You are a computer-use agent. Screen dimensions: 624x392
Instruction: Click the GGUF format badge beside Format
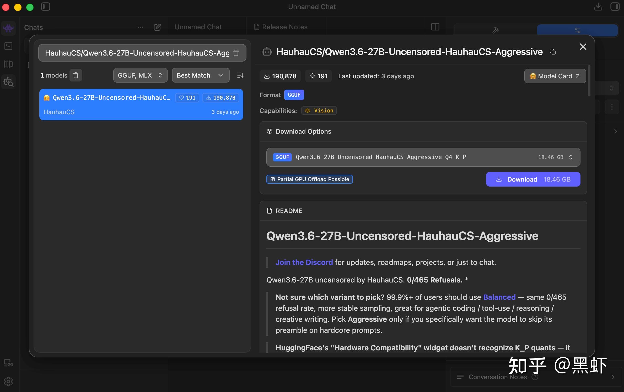pos(294,95)
